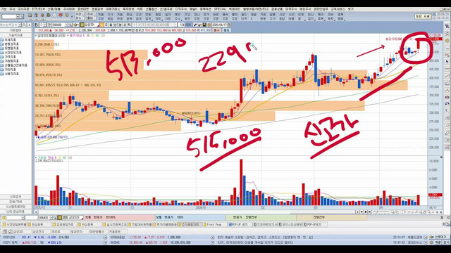
Task: Select the 1-minute period button
Action: pyautogui.click(x=135, y=25)
